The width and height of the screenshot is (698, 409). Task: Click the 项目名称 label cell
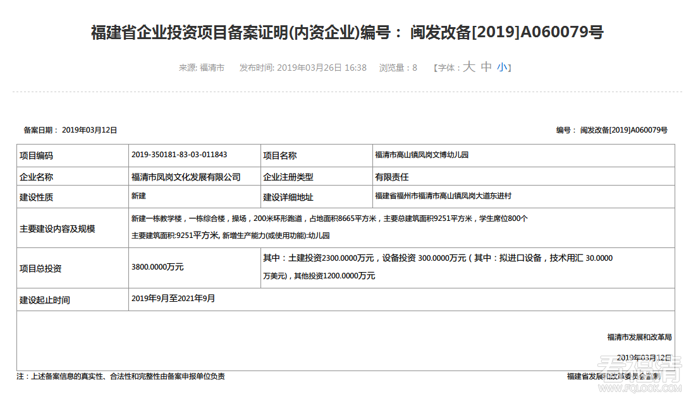pos(317,156)
